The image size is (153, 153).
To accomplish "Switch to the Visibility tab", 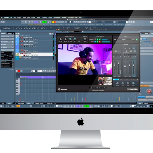I will pyautogui.click(x=9, y=33).
